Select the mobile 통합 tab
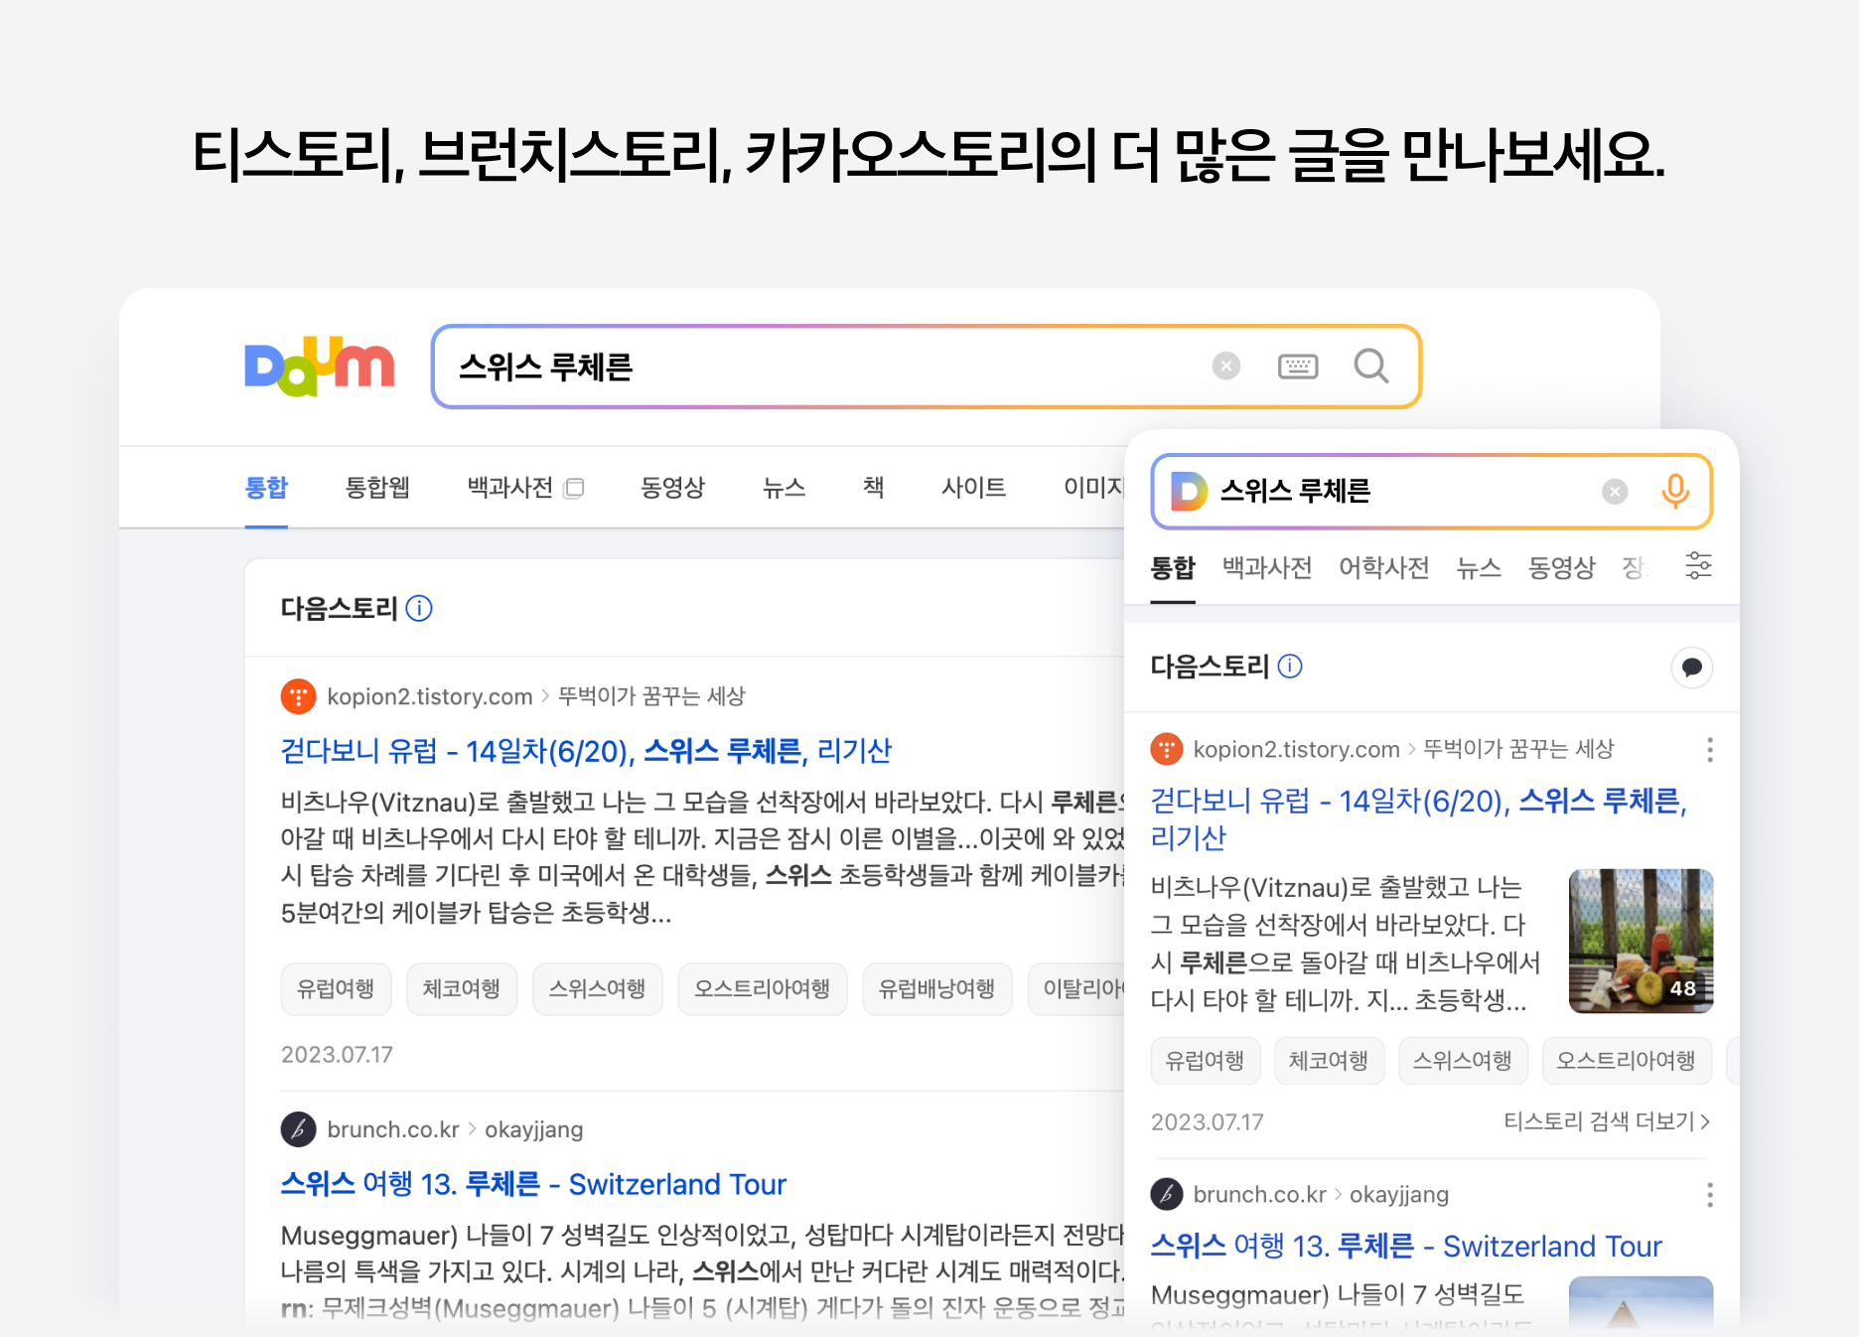 click(x=1173, y=568)
